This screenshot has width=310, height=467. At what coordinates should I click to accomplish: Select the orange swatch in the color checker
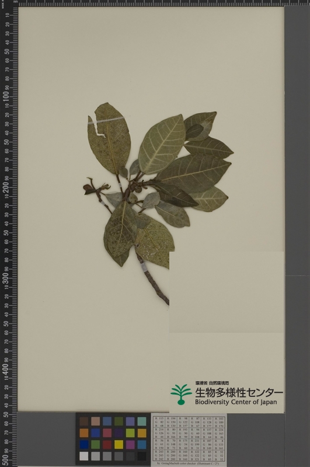click(x=84, y=433)
